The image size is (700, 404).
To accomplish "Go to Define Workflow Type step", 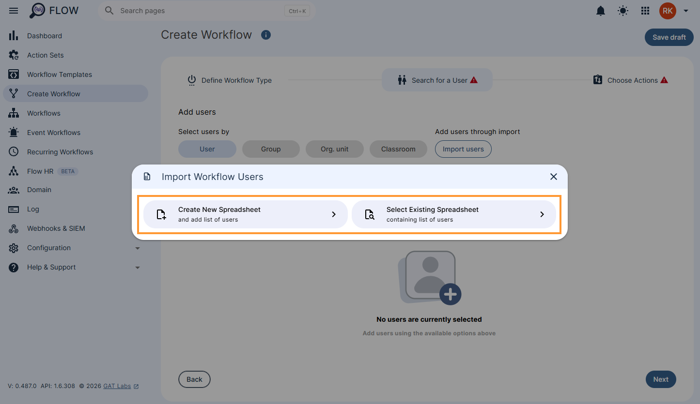I will pyautogui.click(x=230, y=80).
